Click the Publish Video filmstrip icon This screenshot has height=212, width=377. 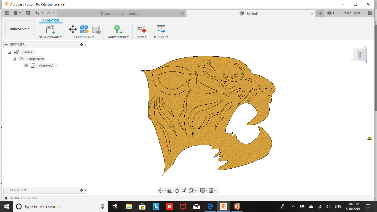[x=161, y=29]
